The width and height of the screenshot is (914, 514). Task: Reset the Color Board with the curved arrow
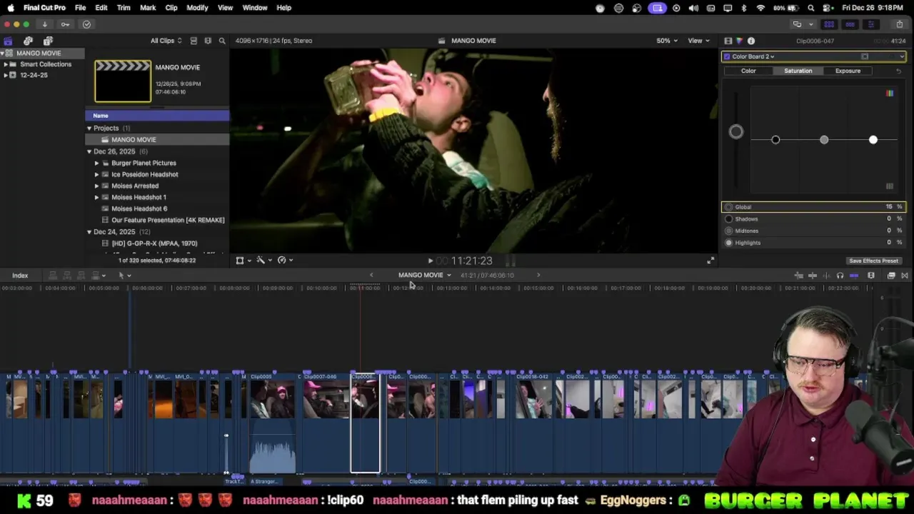point(898,71)
